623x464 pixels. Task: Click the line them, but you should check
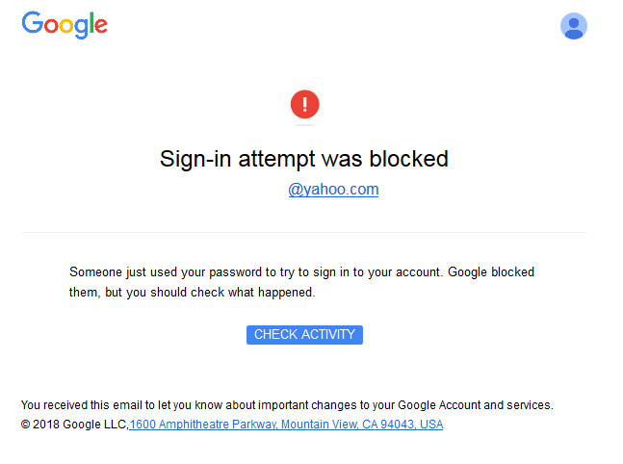[x=192, y=293]
